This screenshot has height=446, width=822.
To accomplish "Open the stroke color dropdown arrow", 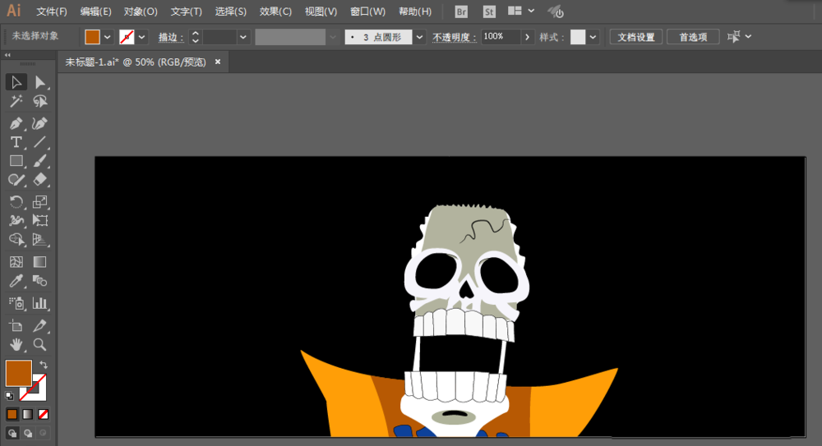I will [x=141, y=37].
